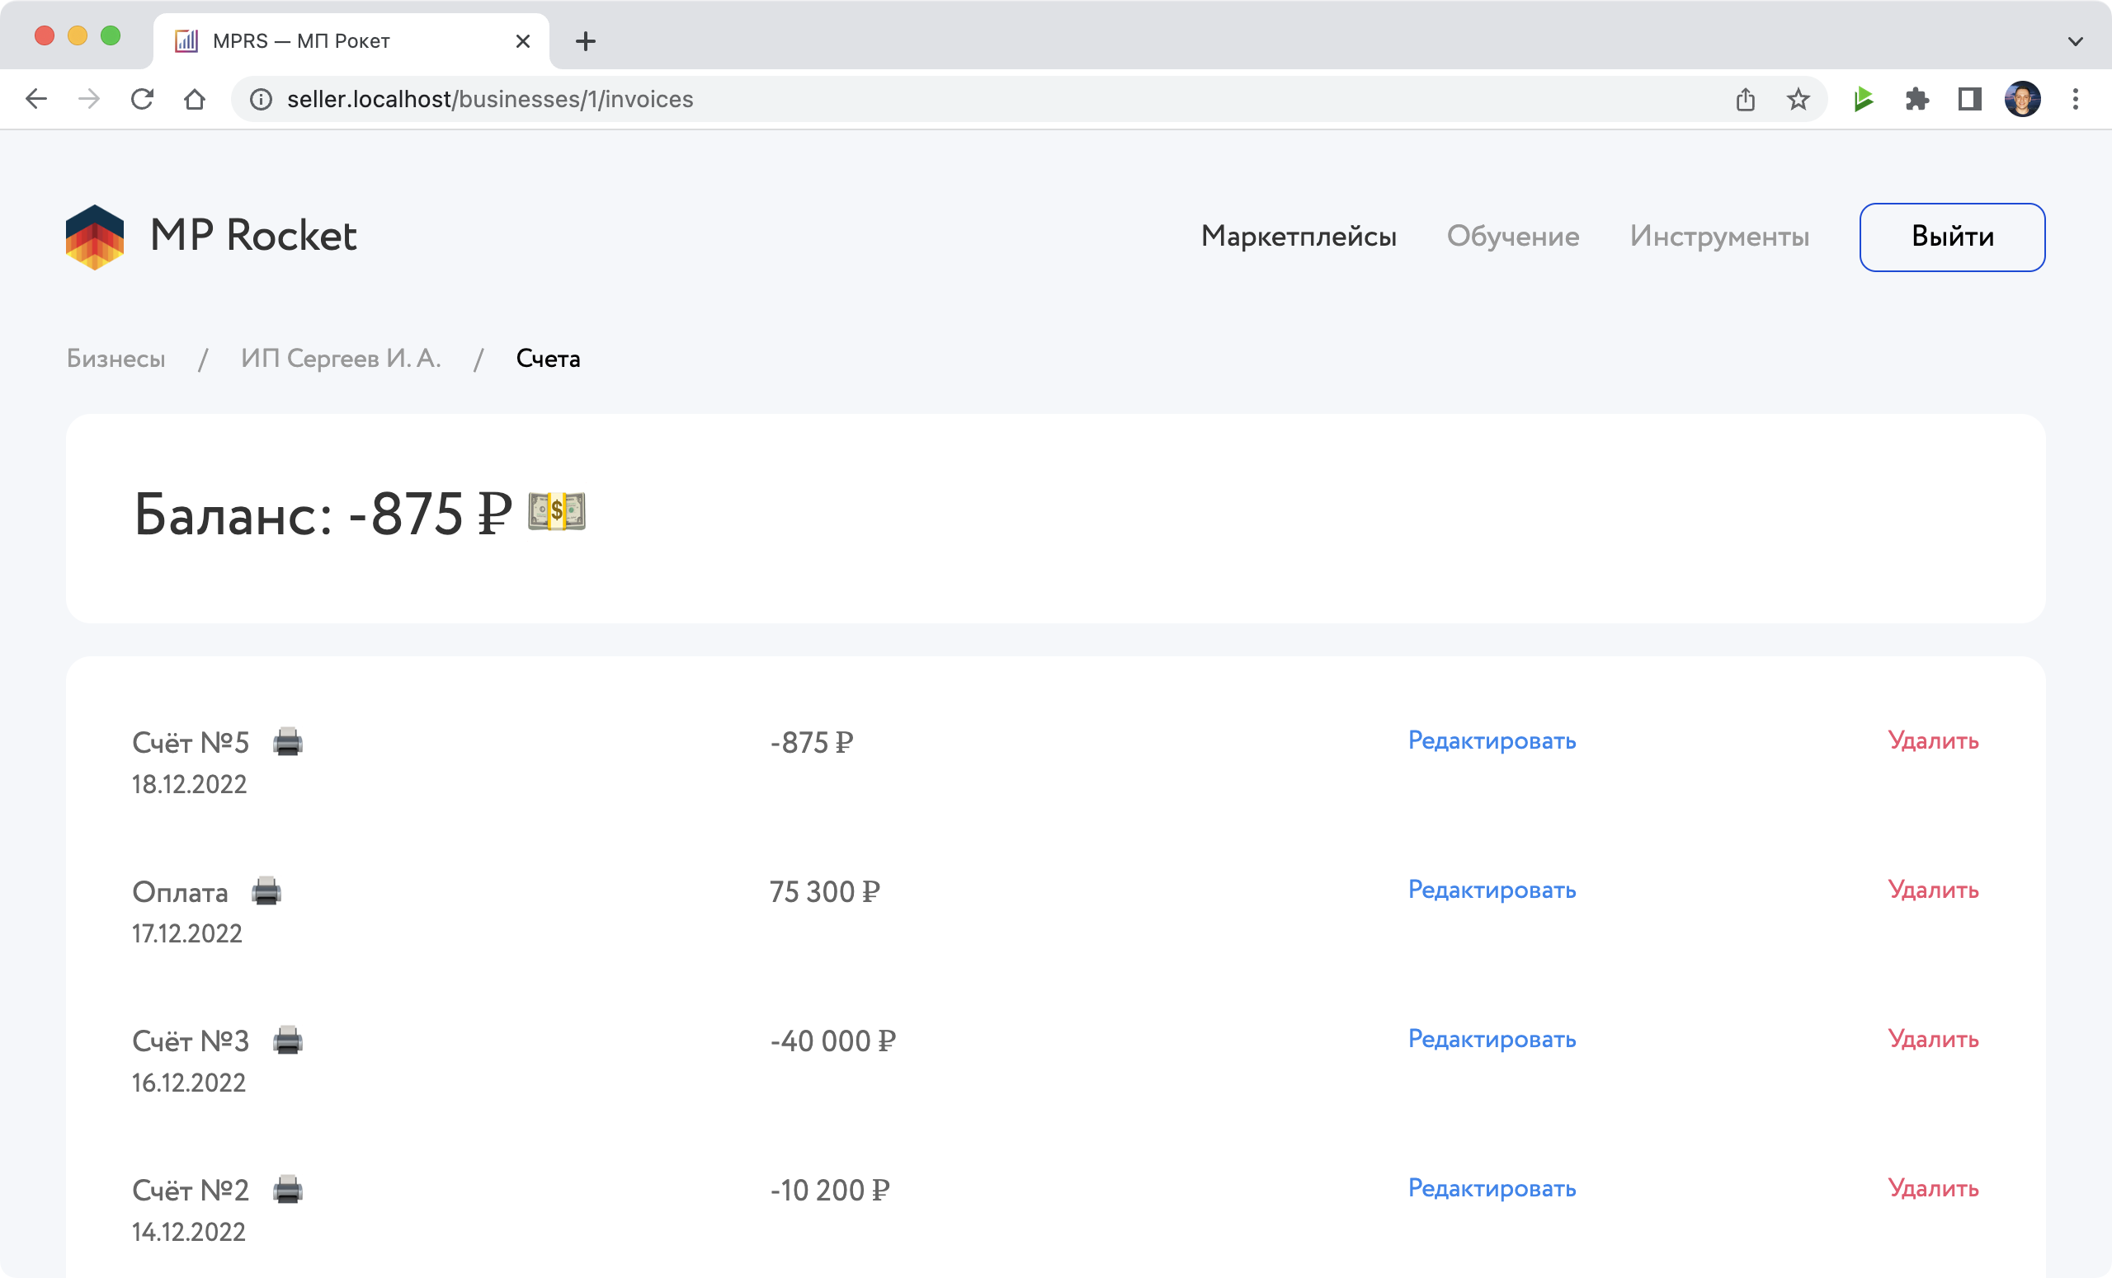
Task: Go to Обучение section
Action: click(x=1512, y=237)
